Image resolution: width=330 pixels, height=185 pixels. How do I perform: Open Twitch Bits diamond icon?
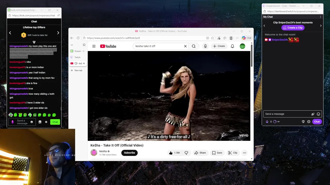tap(267, 122)
